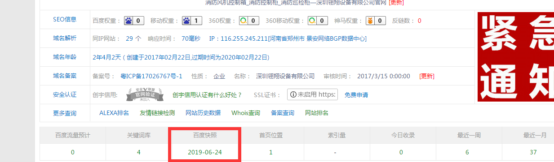
Task: Click the 最近一周 value 6
Action: [x=467, y=152]
